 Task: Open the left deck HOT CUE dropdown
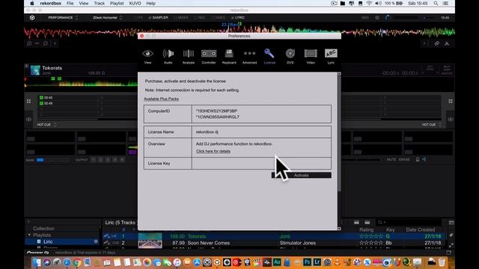click(x=47, y=125)
